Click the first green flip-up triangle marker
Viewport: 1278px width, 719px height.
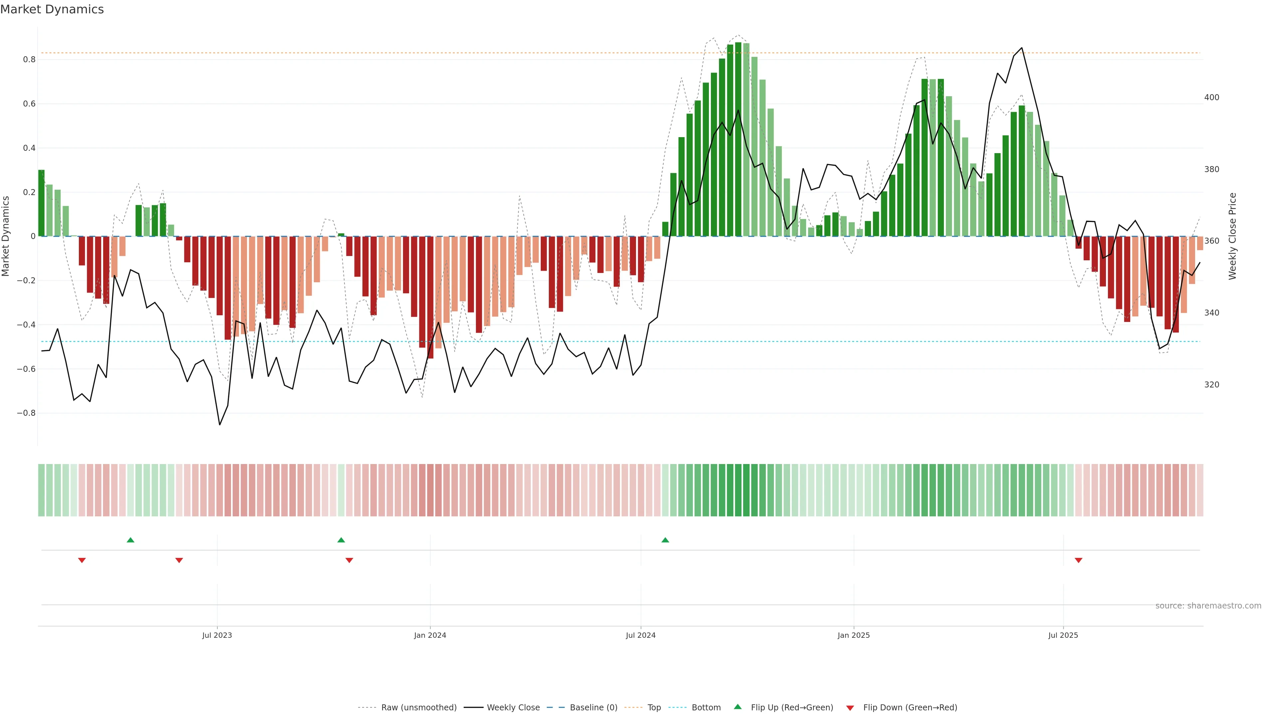tap(130, 540)
